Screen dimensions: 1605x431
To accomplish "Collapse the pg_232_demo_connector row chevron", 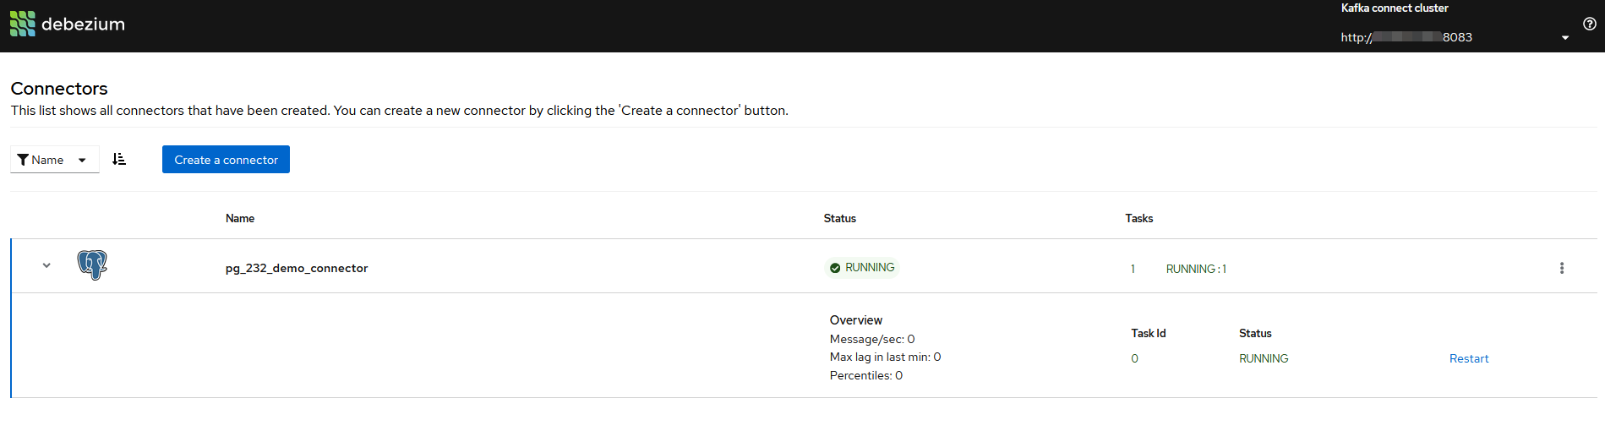I will pyautogui.click(x=46, y=265).
